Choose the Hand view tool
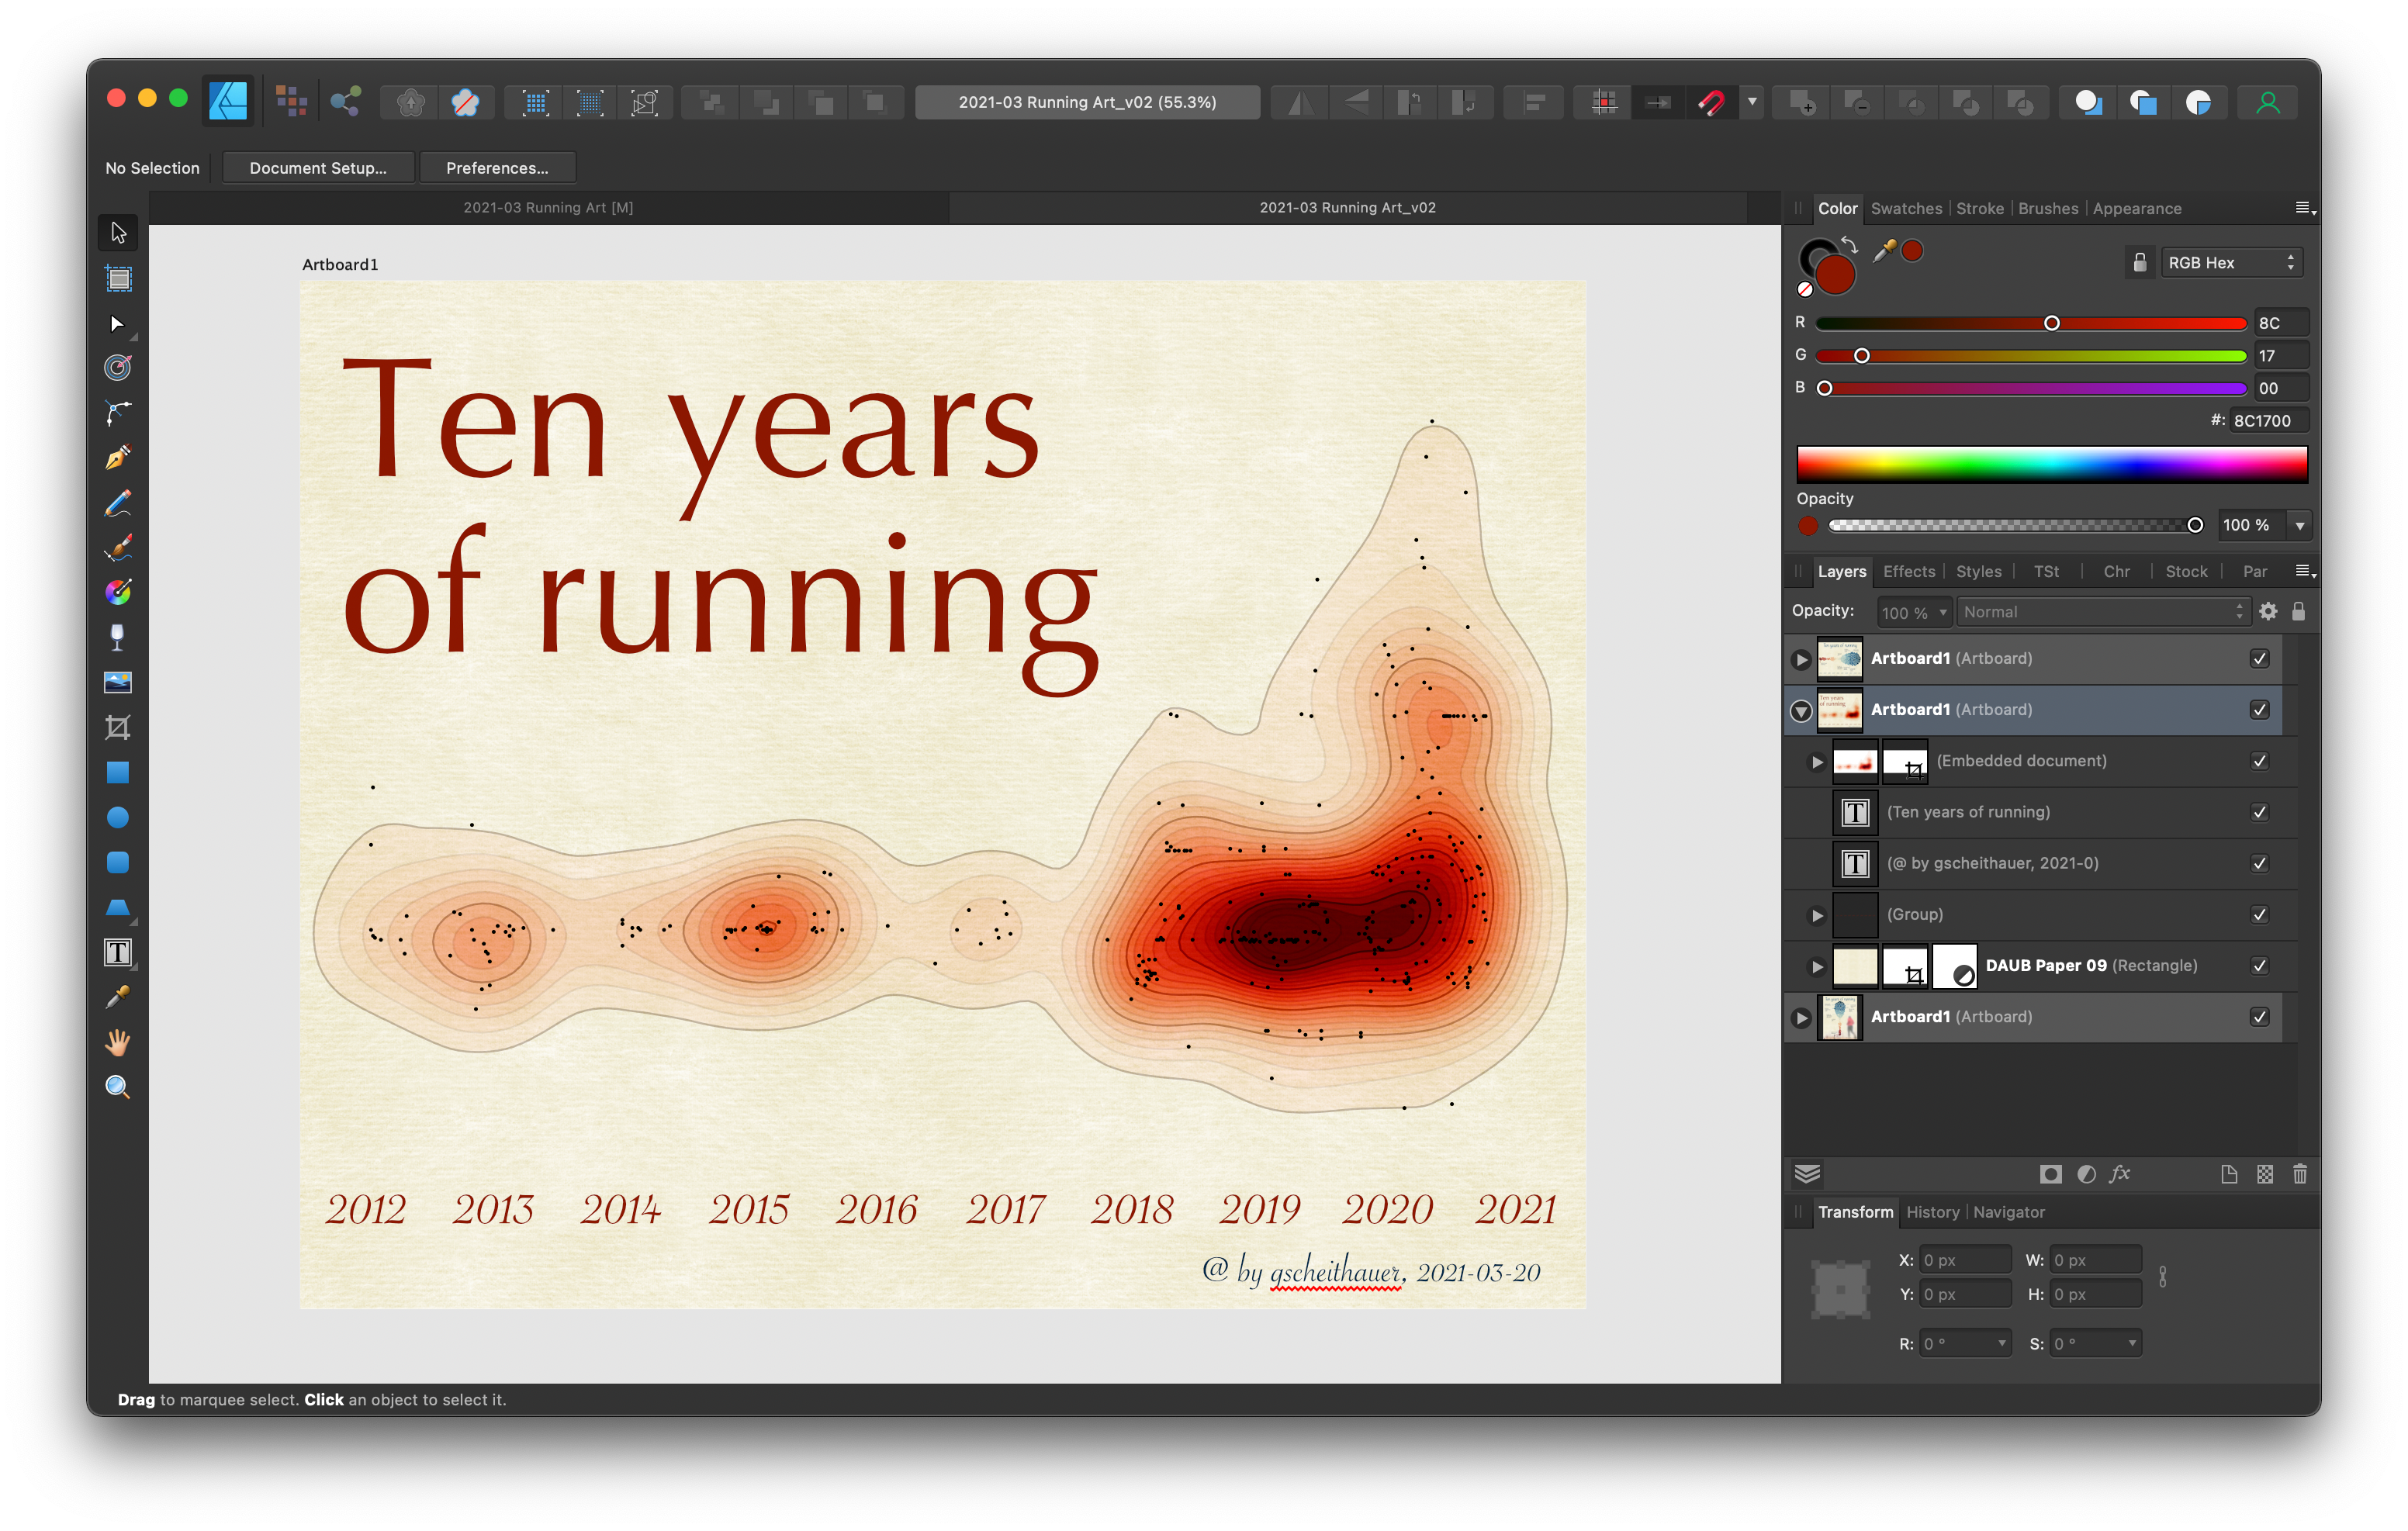The width and height of the screenshot is (2408, 1531). [118, 1042]
